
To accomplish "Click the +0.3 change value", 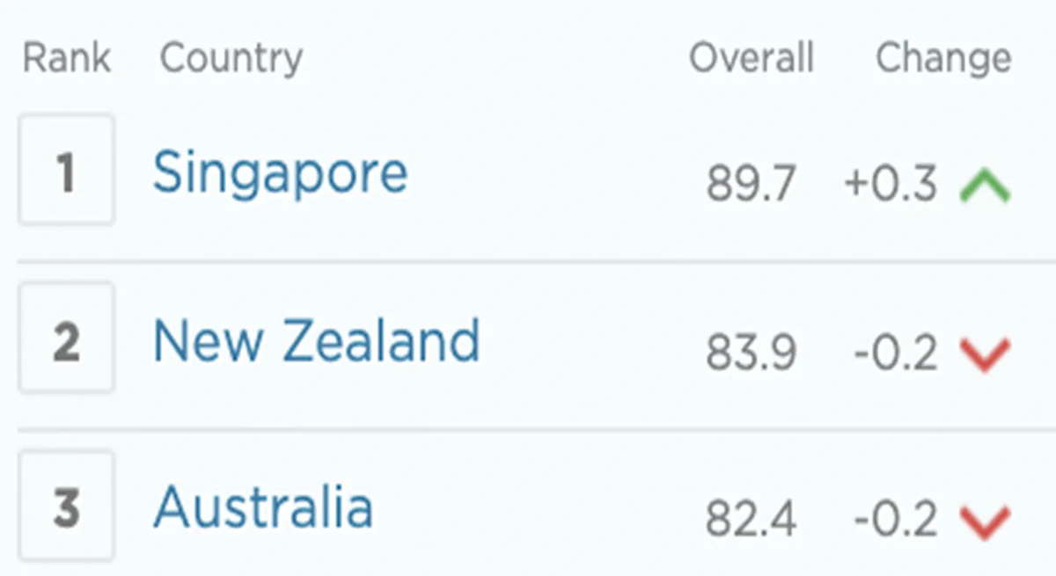I will [890, 185].
